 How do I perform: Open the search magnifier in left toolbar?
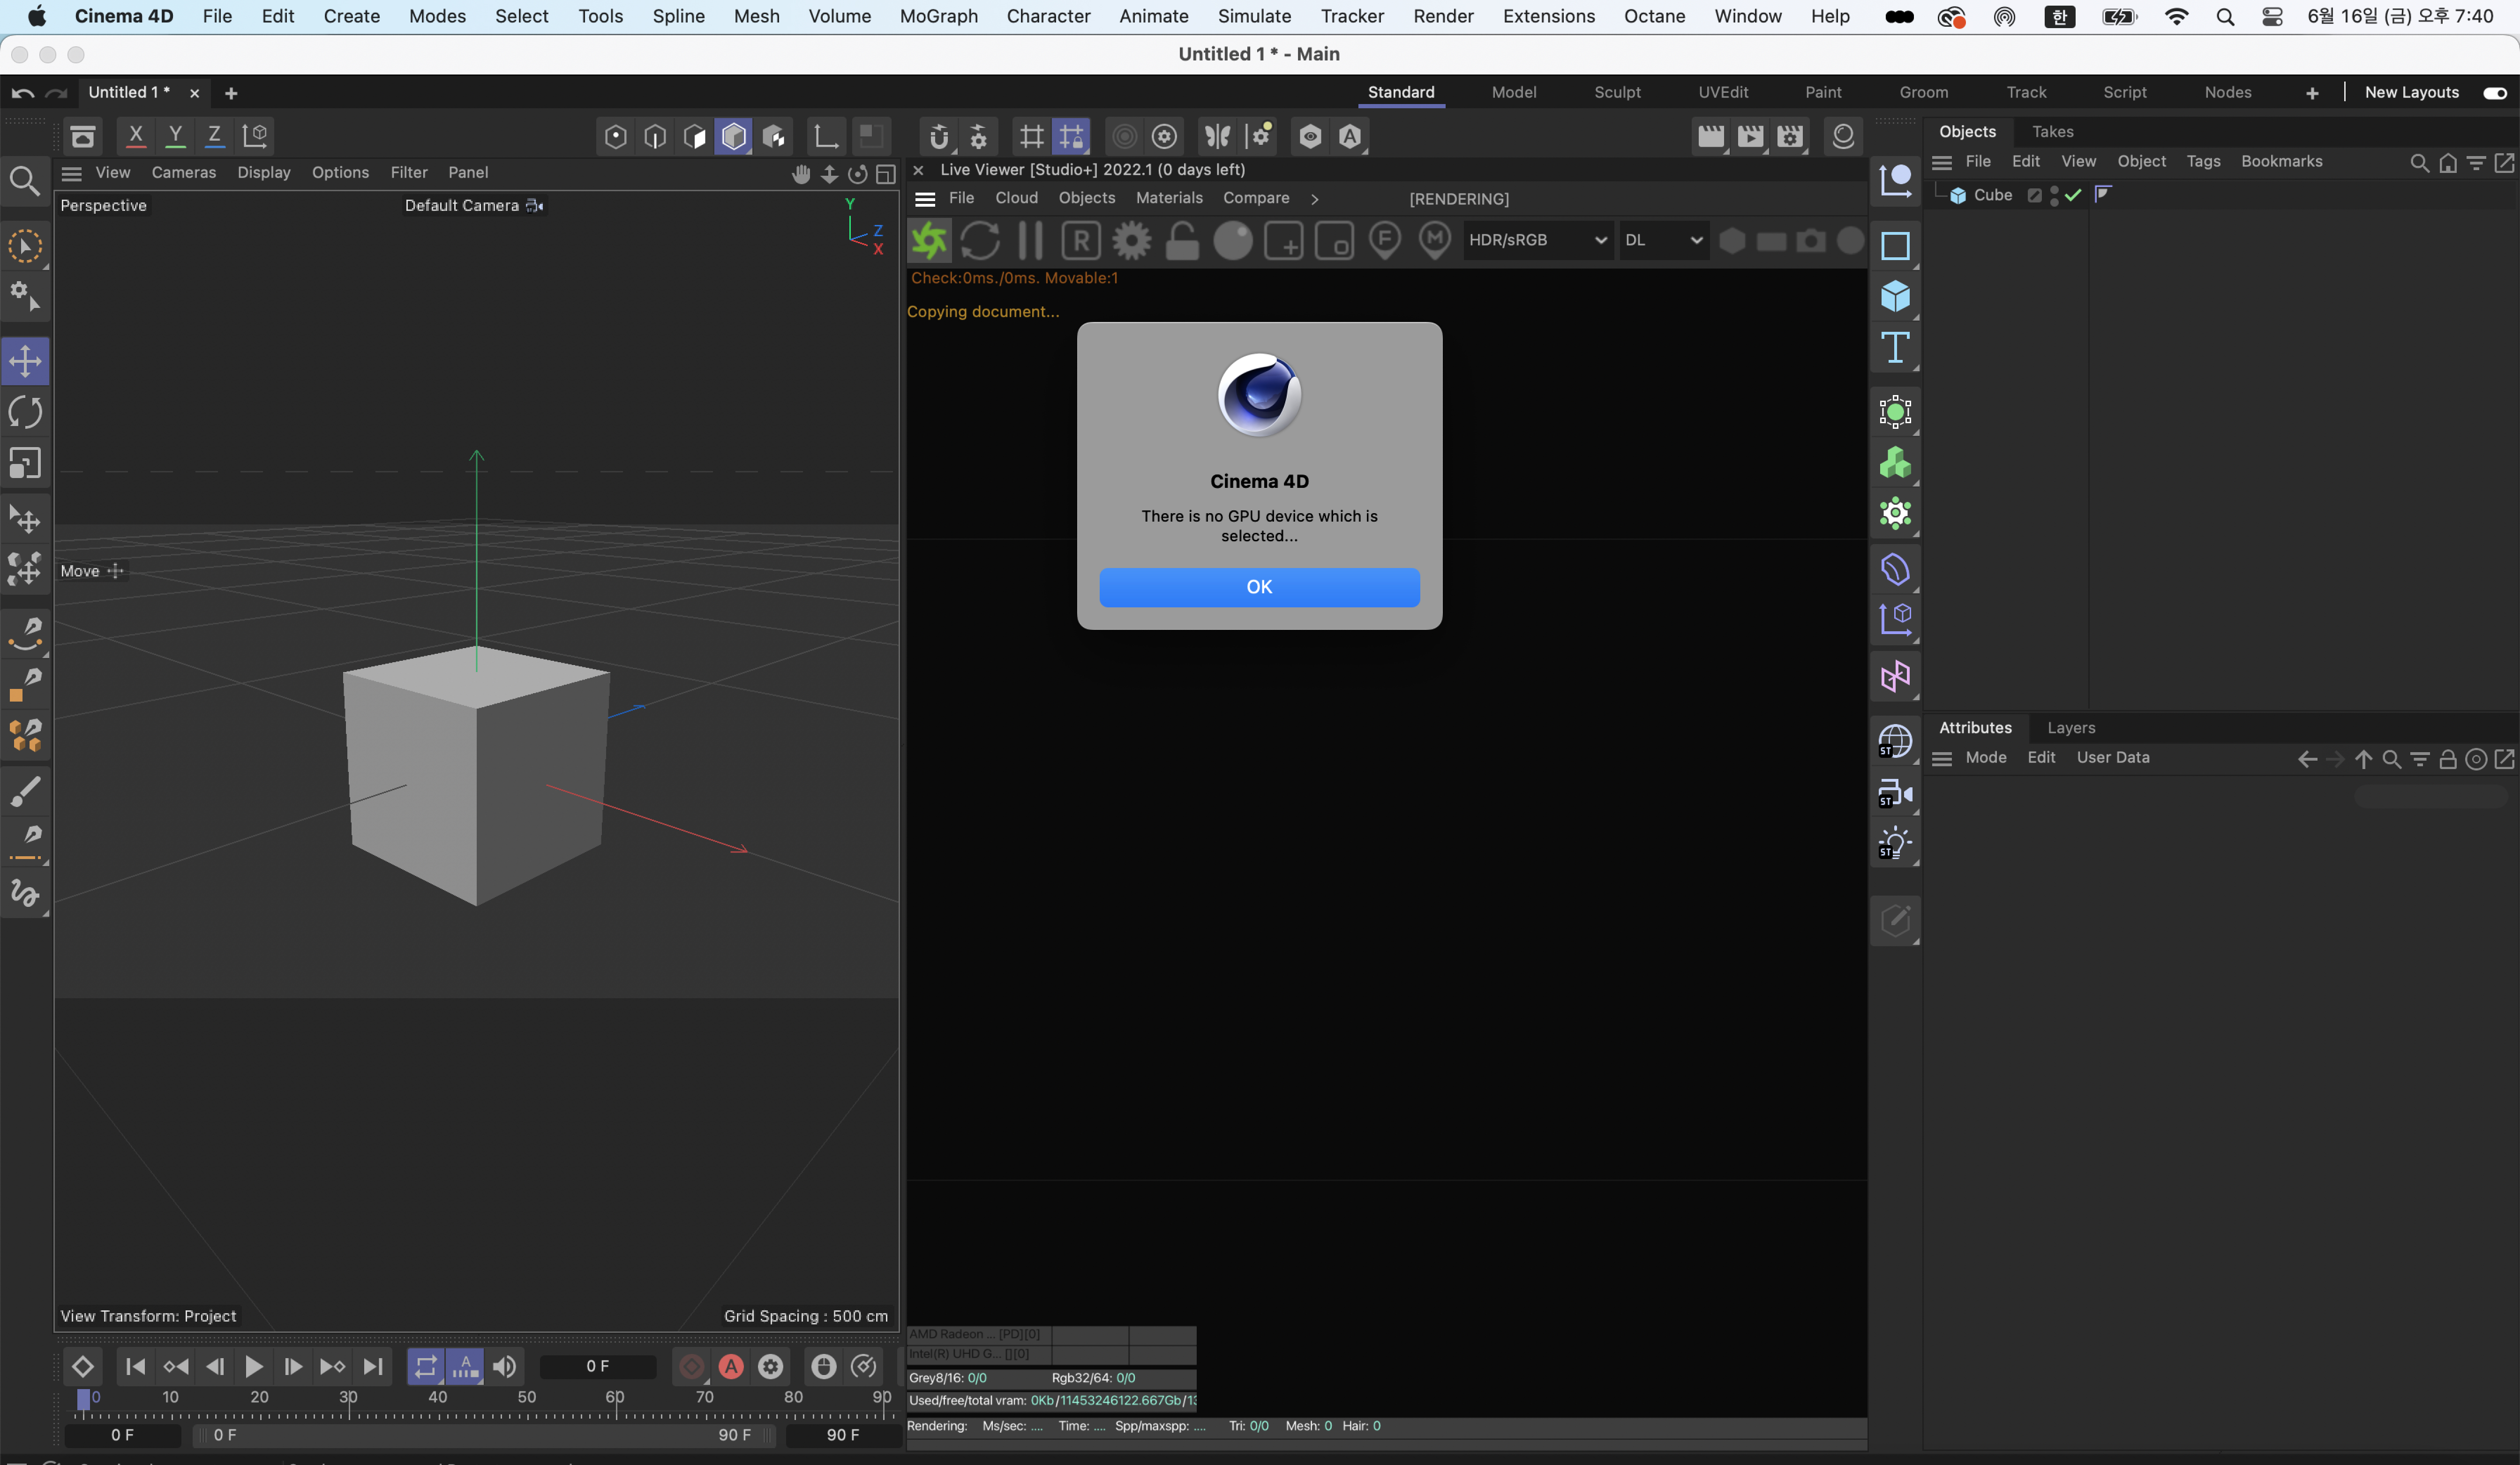coord(25,181)
